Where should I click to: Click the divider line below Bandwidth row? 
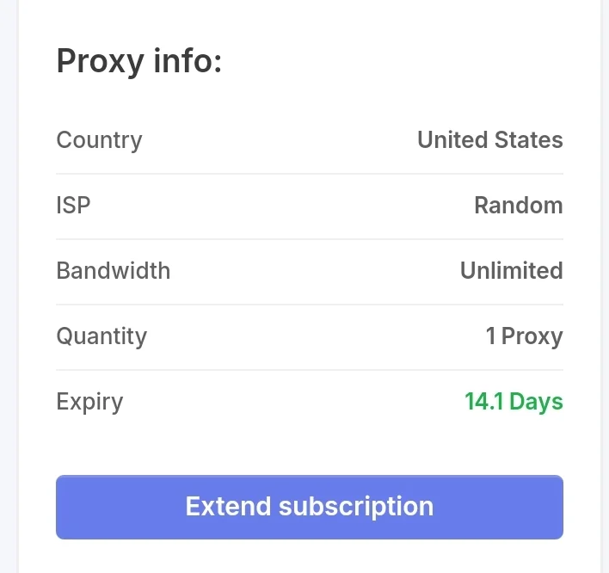click(310, 305)
